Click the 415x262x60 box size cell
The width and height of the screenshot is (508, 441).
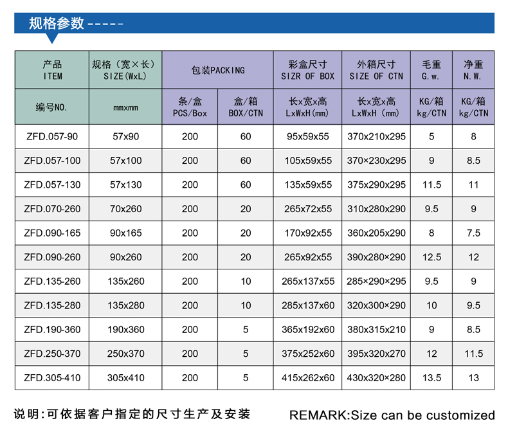click(x=308, y=378)
